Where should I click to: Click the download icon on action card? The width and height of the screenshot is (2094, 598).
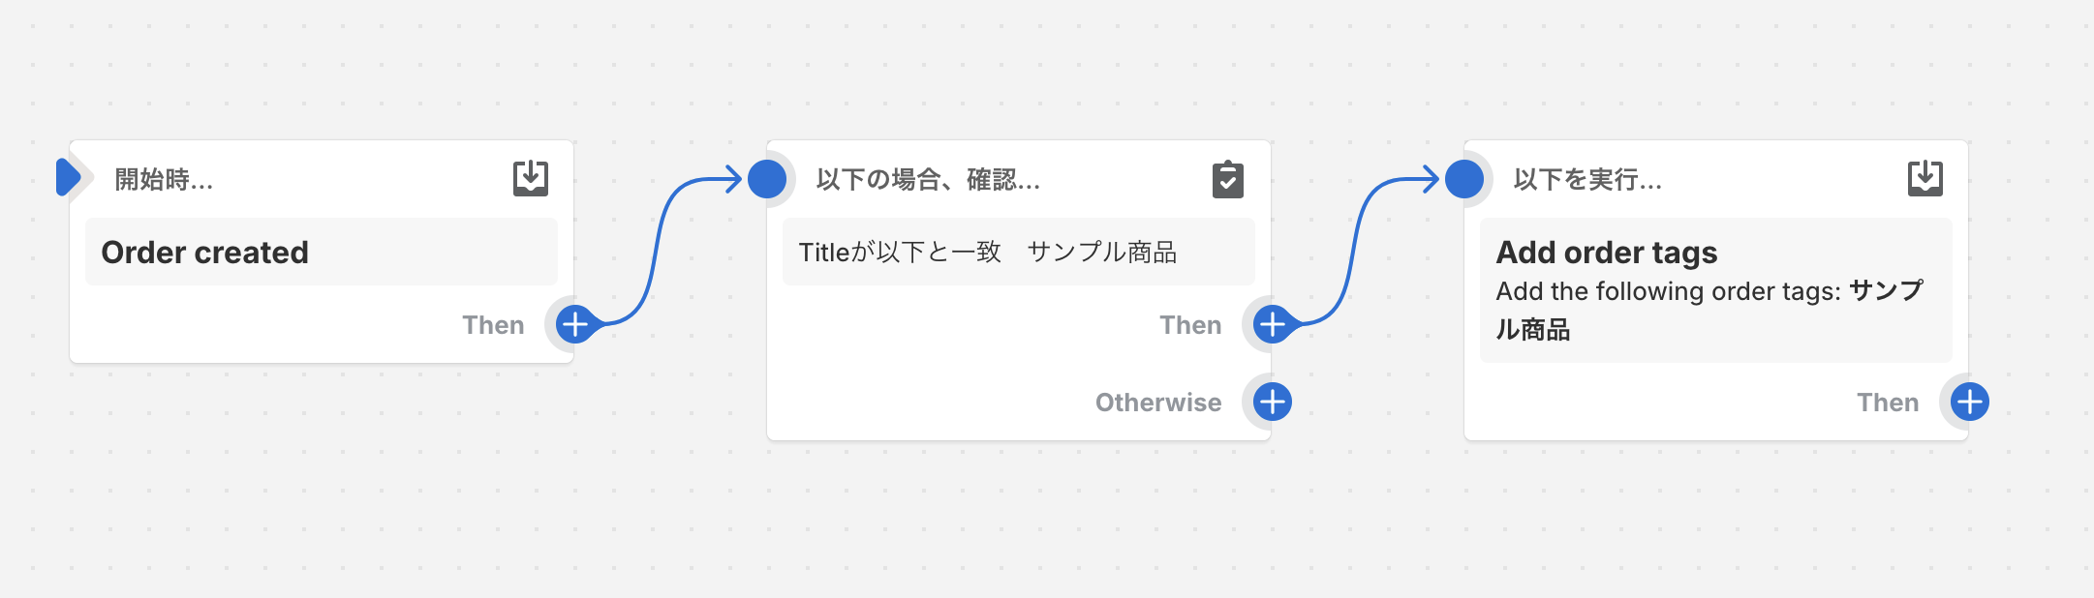click(1925, 179)
